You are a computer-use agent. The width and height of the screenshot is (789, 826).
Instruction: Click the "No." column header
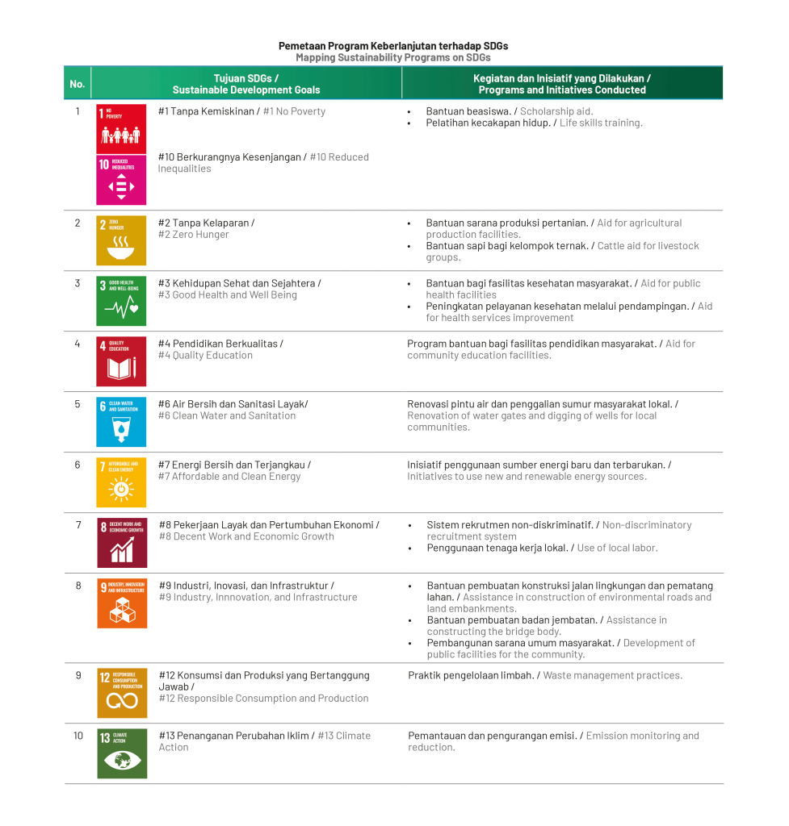tap(78, 84)
